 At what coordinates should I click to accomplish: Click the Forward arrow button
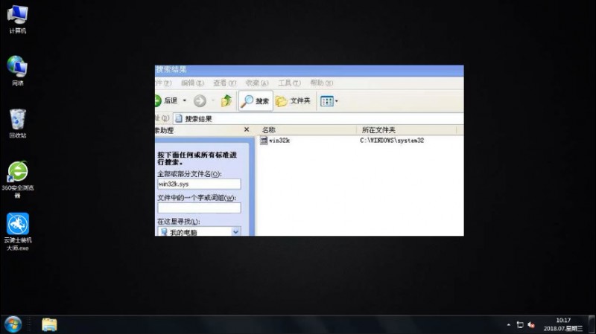coord(200,100)
